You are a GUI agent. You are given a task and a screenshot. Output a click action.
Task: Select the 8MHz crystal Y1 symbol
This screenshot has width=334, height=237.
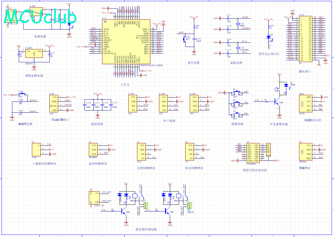[238, 23]
